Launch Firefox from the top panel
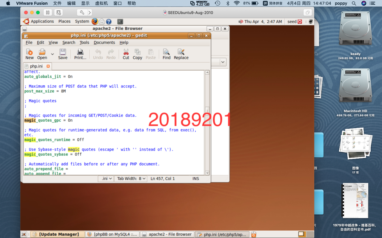The width and height of the screenshot is (382, 238). pyautogui.click(x=95, y=21)
